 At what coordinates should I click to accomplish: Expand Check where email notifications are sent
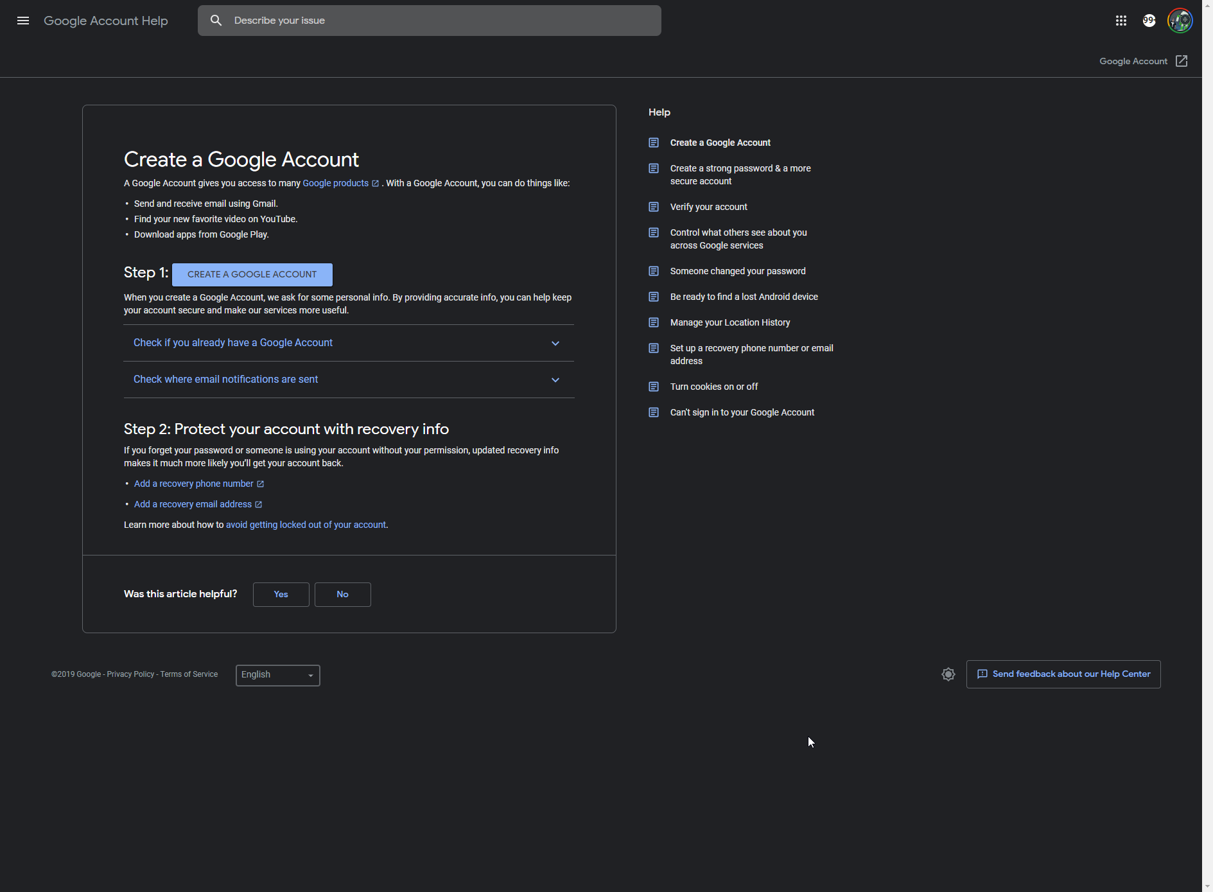(349, 380)
